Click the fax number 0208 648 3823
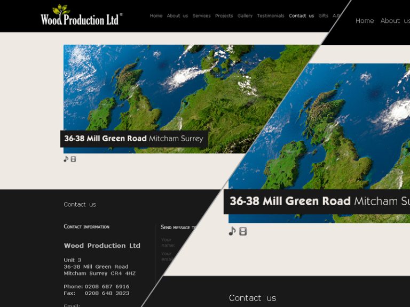 click(107, 293)
